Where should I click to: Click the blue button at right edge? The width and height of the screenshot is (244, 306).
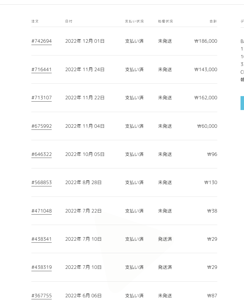pyautogui.click(x=242, y=103)
